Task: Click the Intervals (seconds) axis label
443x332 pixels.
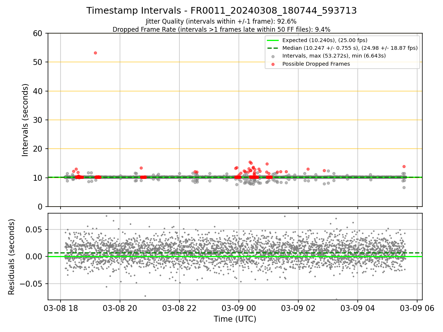Action: click(x=25, y=120)
